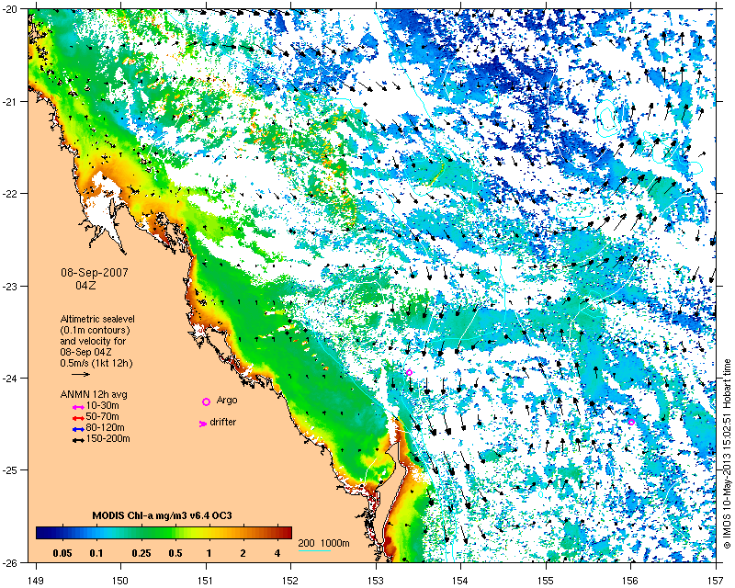Click the 'ANMN 12h avg' heading
The image size is (735, 588).
click(94, 394)
